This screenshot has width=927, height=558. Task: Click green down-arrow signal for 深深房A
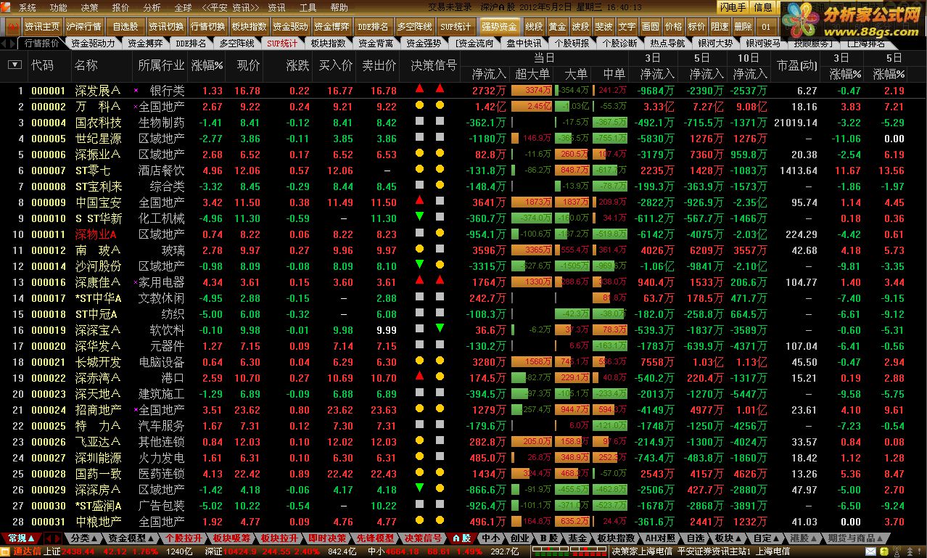pyautogui.click(x=419, y=488)
